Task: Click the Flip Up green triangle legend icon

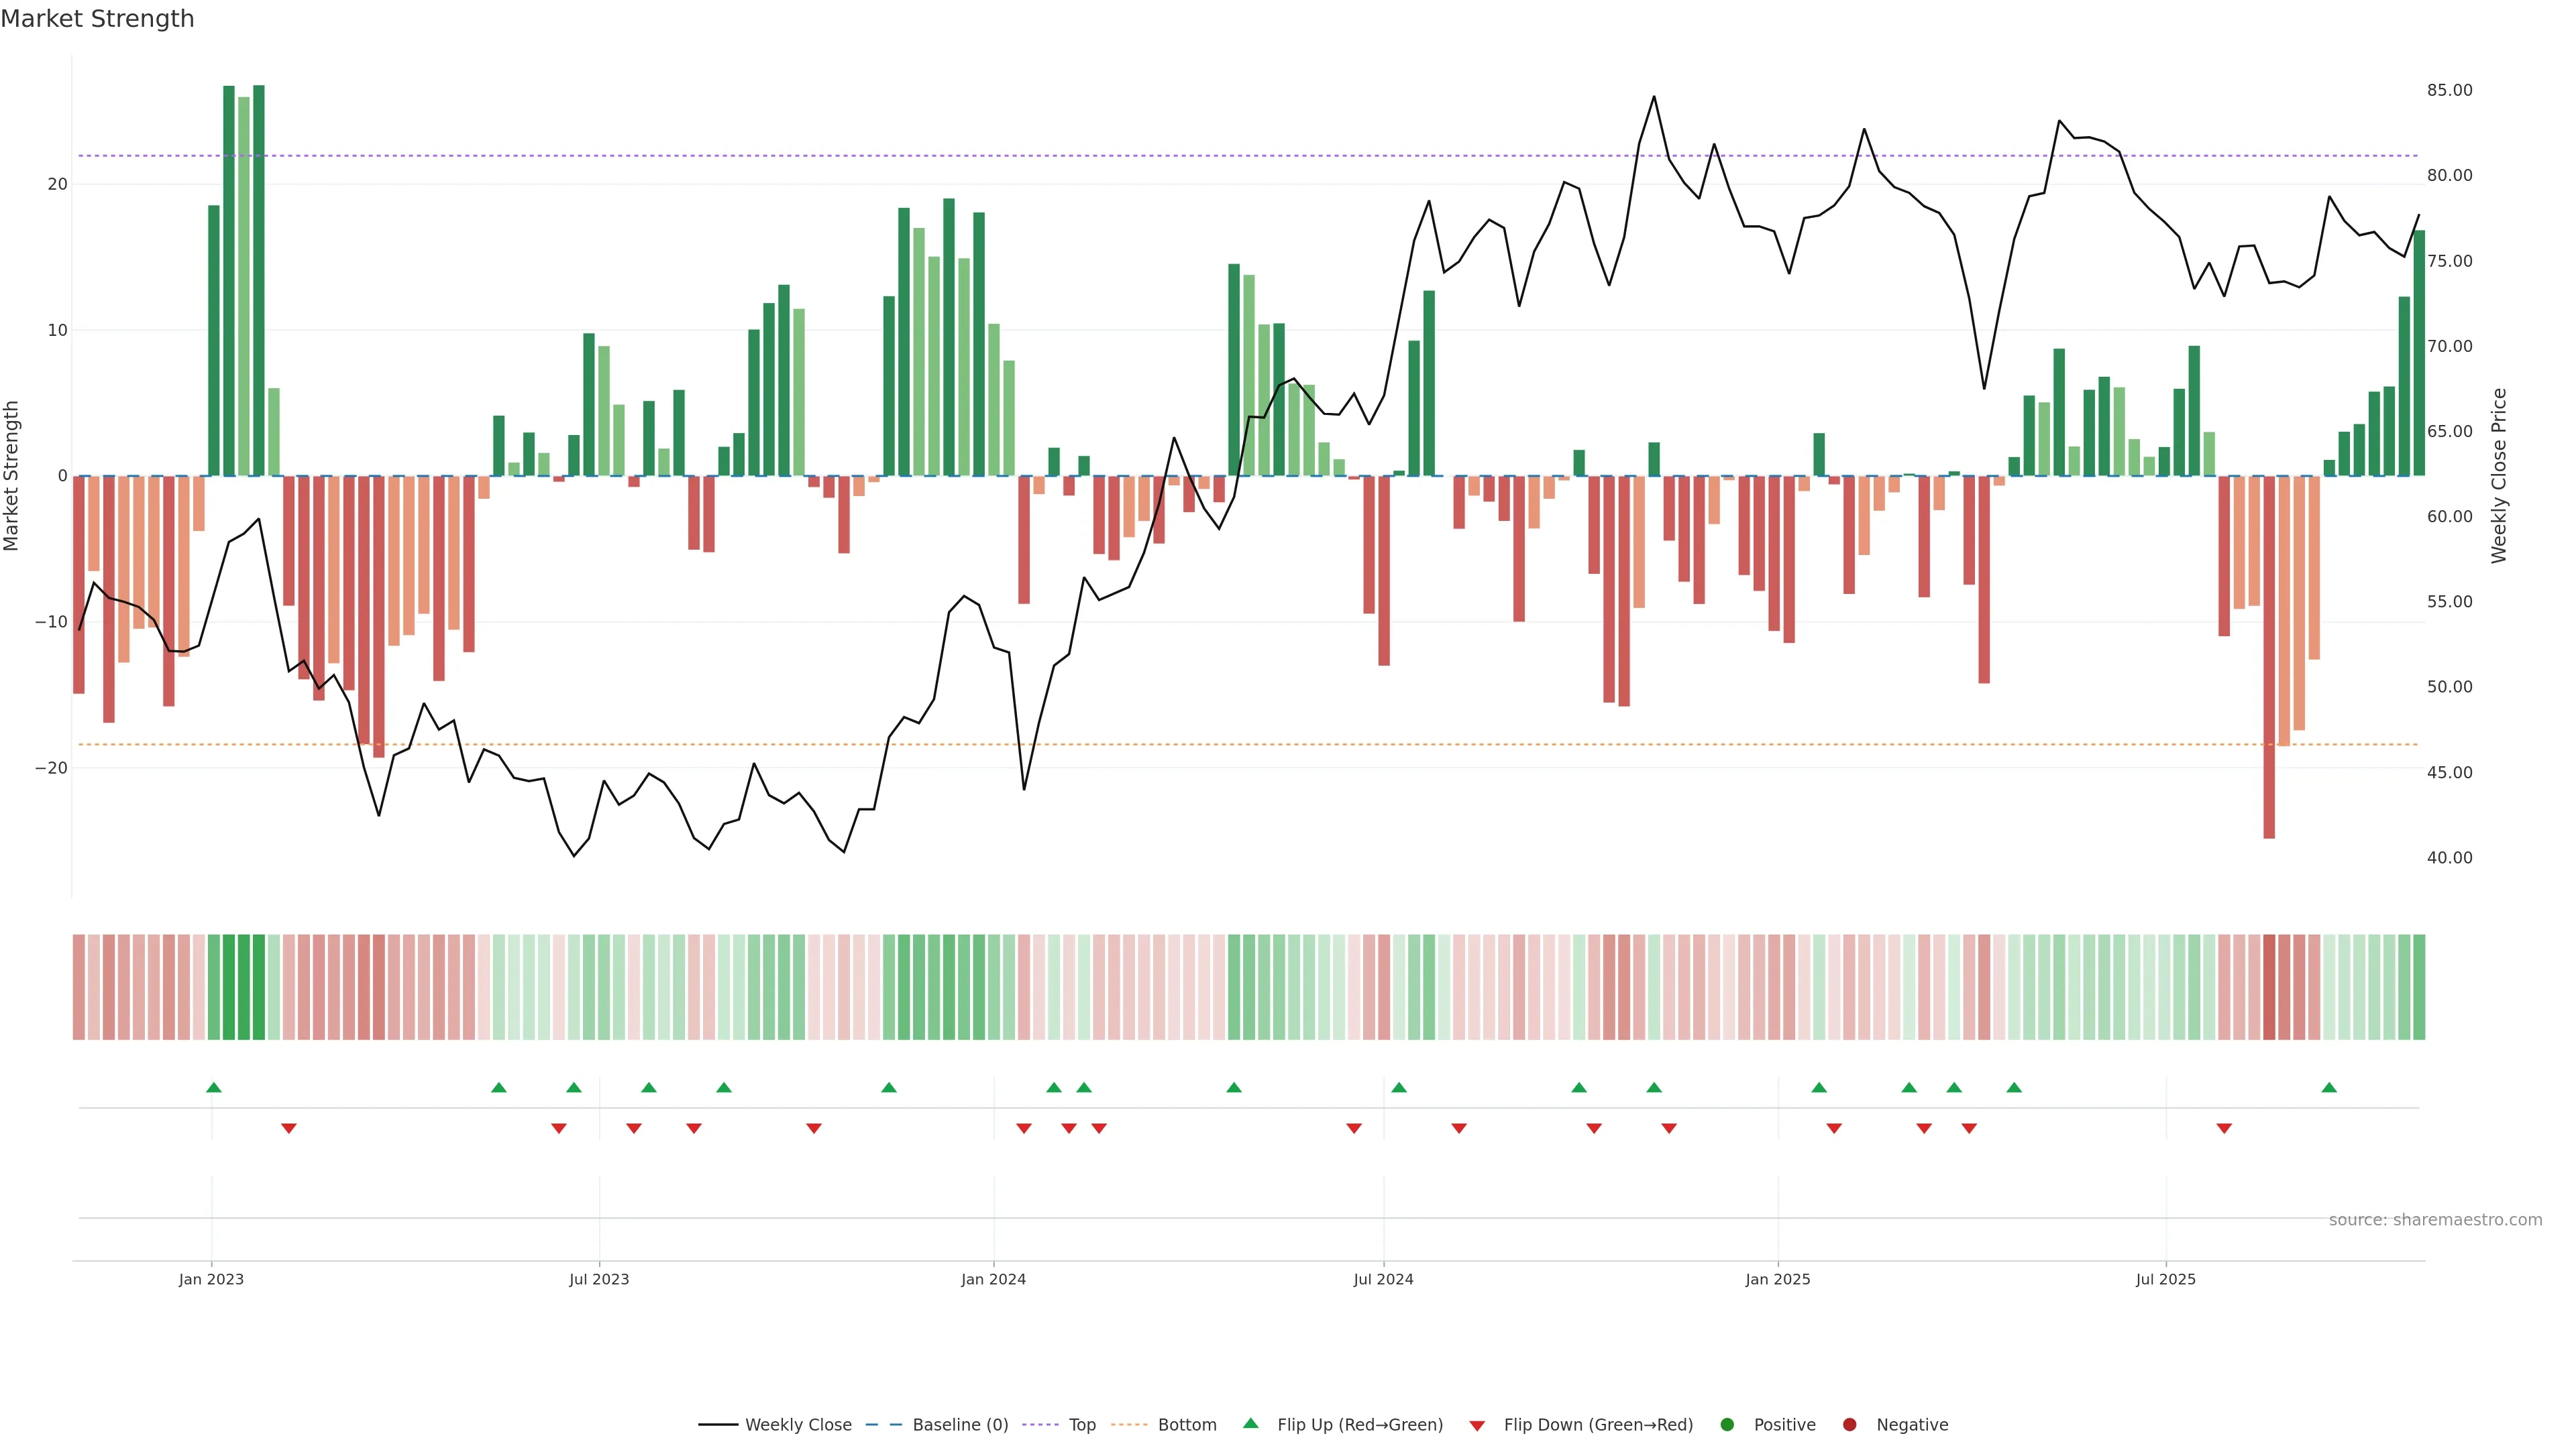Action: tap(1250, 1423)
